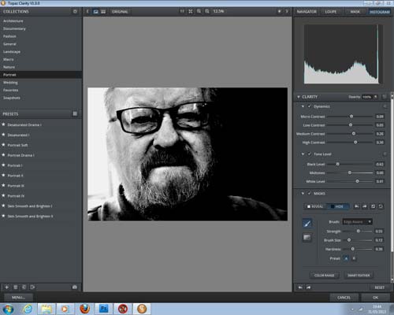Image resolution: width=394 pixels, height=315 pixels.
Task: Open Photoshop from the taskbar
Action: [x=104, y=309]
